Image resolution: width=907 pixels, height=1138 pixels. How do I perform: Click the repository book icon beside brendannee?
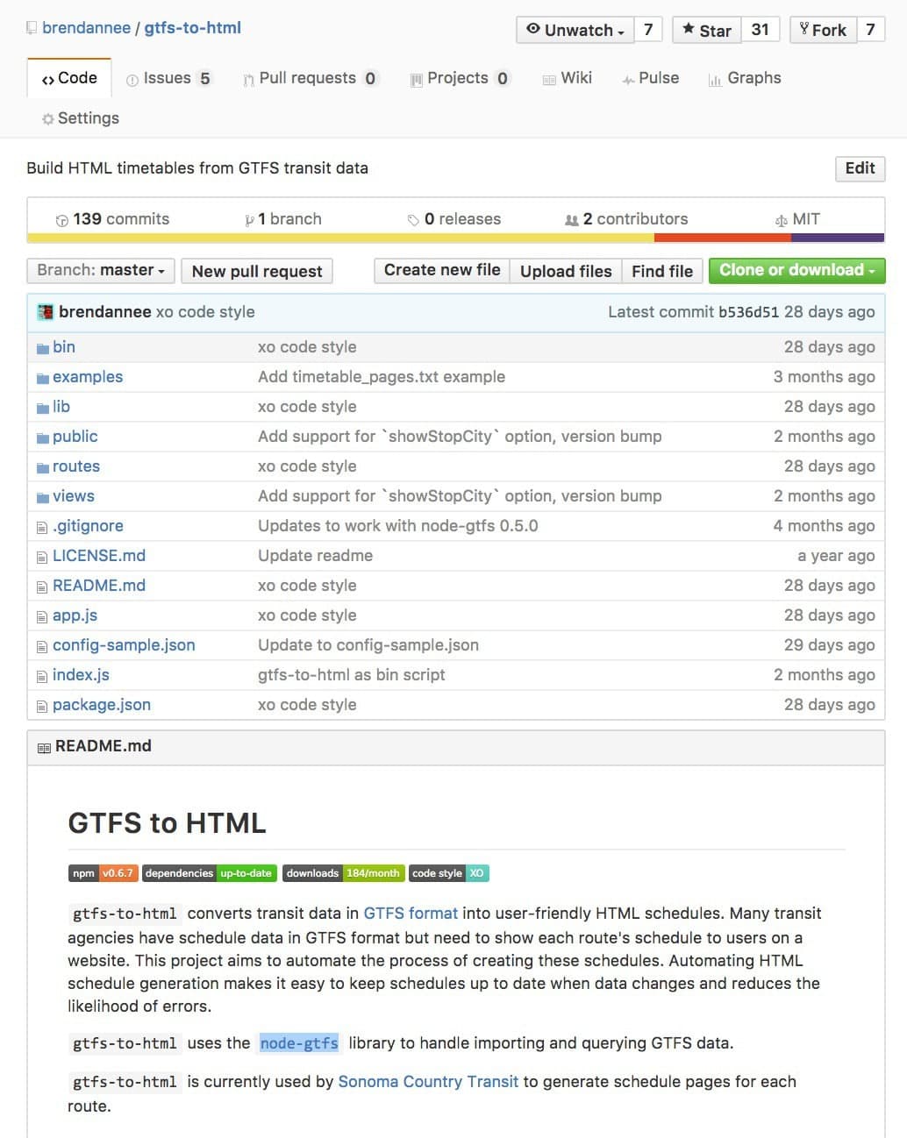tap(32, 28)
